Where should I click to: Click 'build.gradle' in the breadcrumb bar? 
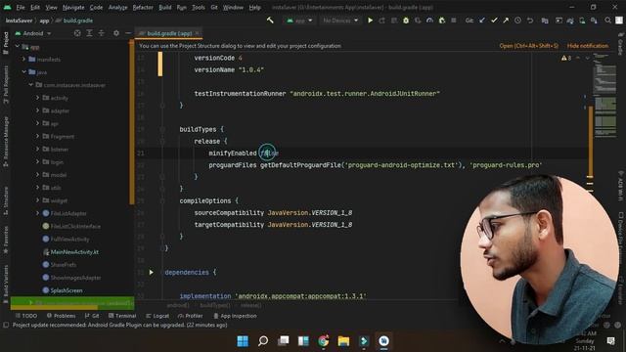78,21
